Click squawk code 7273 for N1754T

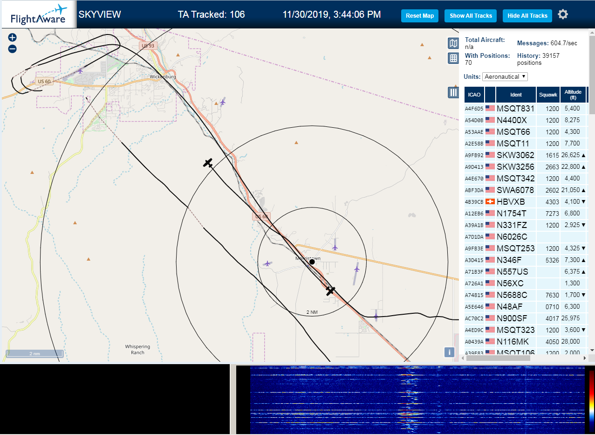[x=552, y=214]
